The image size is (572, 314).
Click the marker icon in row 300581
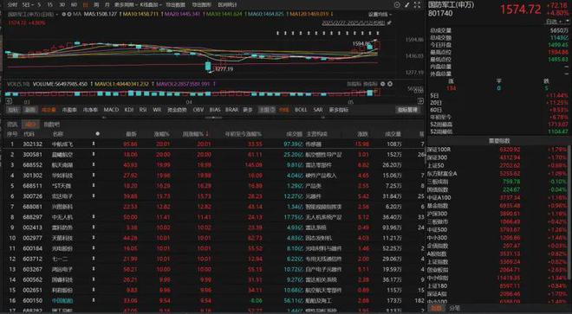[x=94, y=155]
